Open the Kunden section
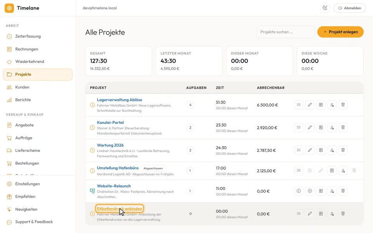 click(38, 87)
